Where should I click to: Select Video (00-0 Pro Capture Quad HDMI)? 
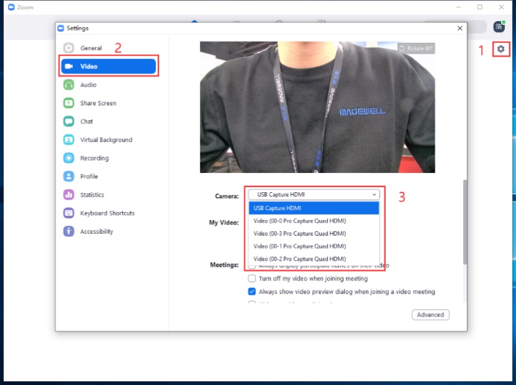coord(314,221)
